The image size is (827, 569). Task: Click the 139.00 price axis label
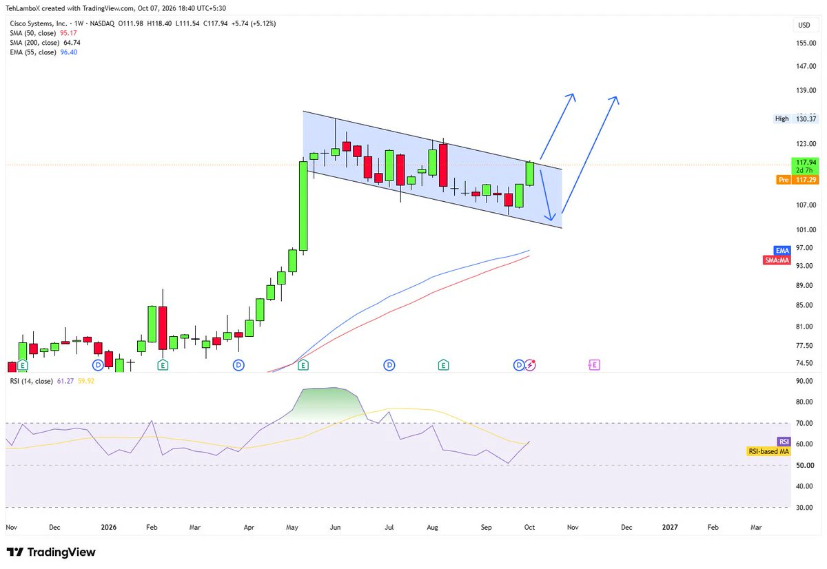click(806, 91)
